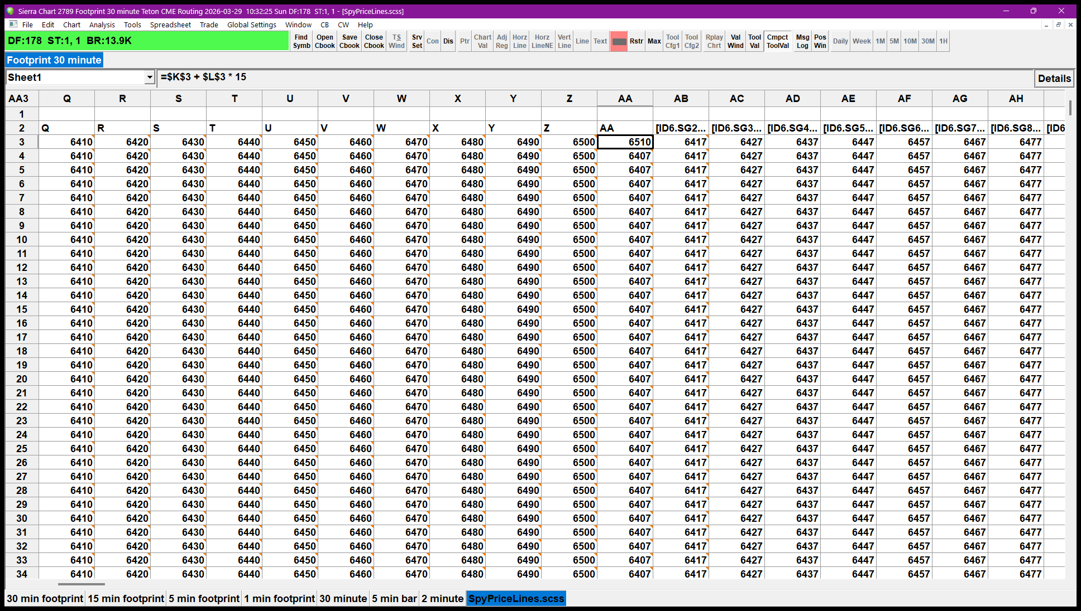
Task: Click the Footprint 30 minute label
Action: pos(54,60)
